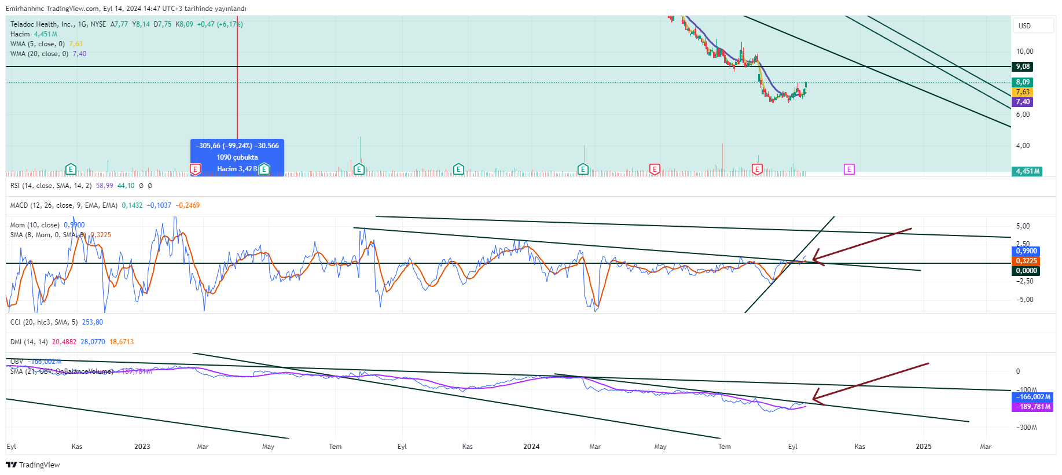1062x475 pixels.
Task: Click the 1090 çubukta measurement text
Action: [x=237, y=157]
